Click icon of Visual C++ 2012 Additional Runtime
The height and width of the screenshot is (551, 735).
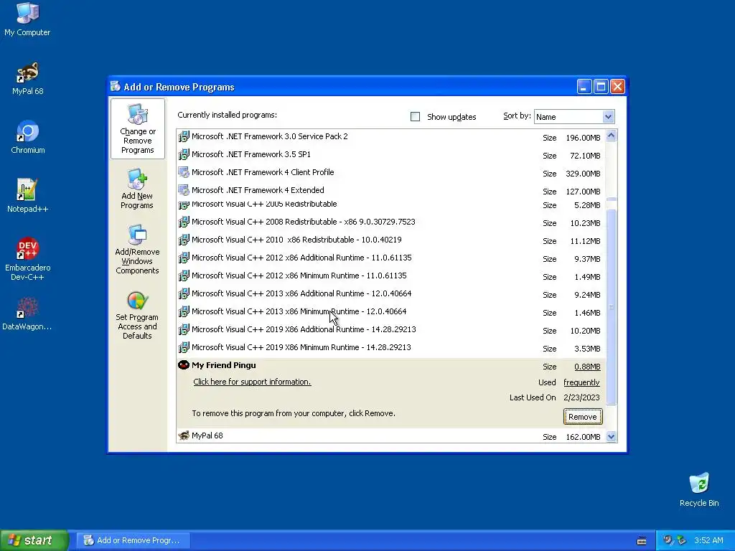point(184,258)
